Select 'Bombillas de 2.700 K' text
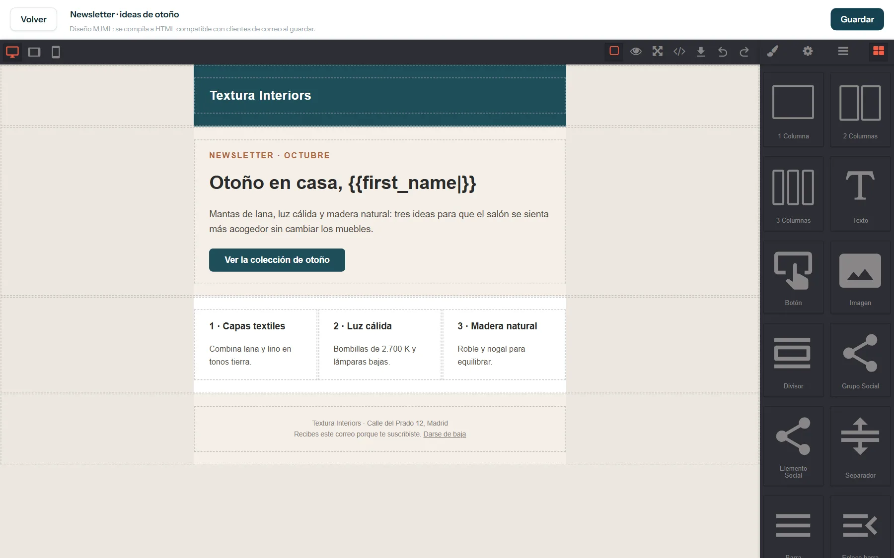 375,355
